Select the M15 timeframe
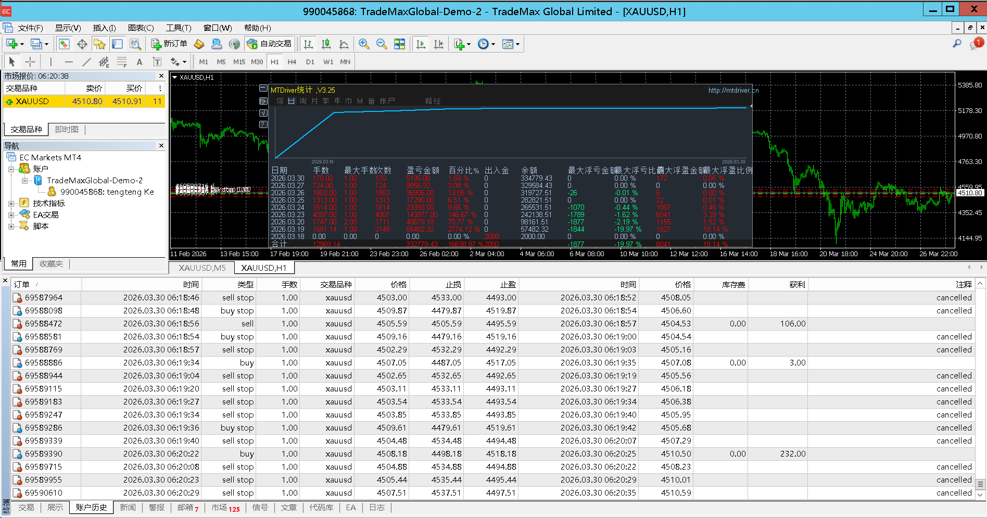This screenshot has width=987, height=518. tap(239, 62)
